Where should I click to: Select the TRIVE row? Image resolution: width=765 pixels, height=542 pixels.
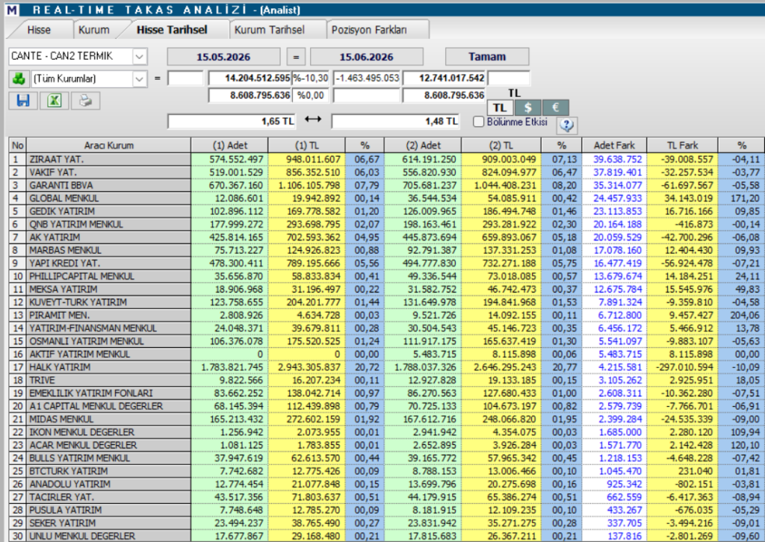click(386, 380)
